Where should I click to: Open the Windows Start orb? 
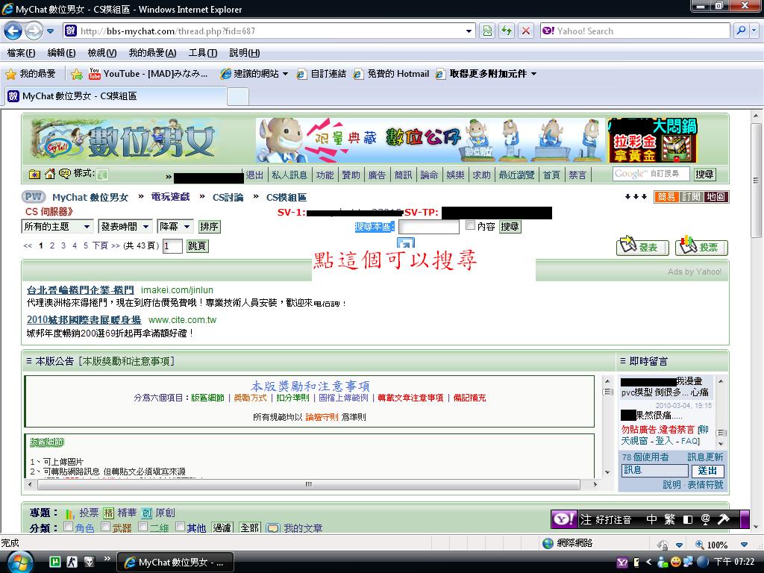tap(20, 562)
